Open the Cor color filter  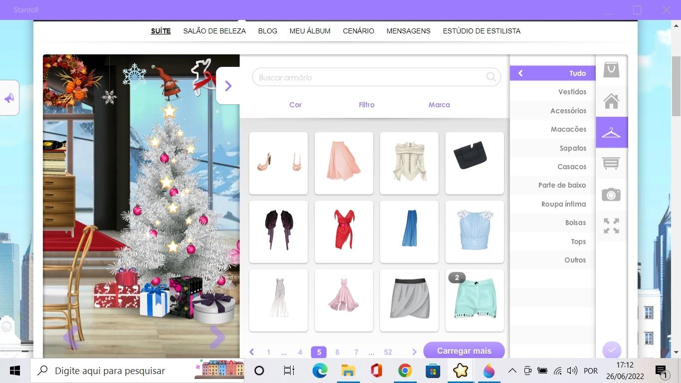click(296, 105)
